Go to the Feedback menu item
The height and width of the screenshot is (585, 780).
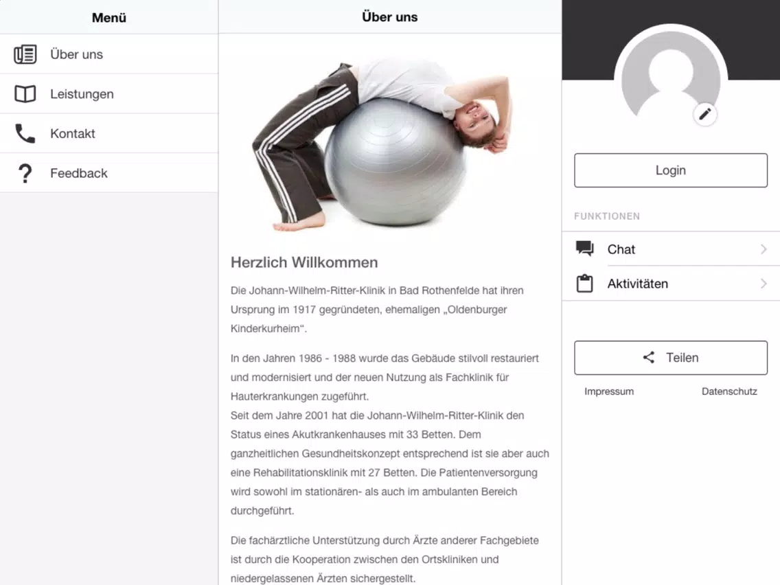[109, 173]
